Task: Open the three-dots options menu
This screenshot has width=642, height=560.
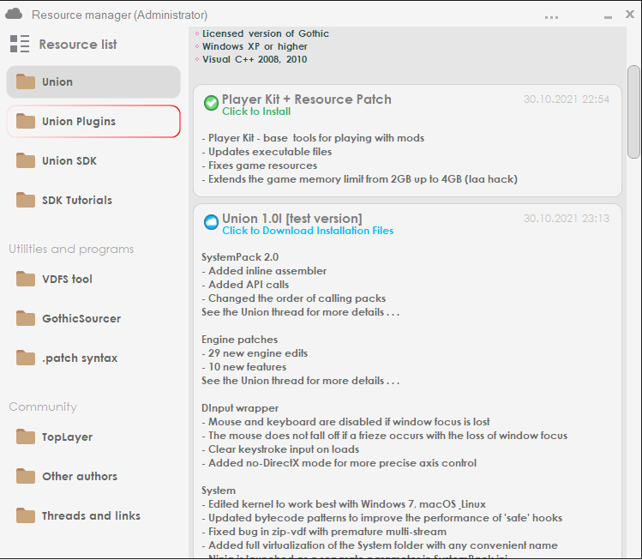Action: click(x=551, y=16)
